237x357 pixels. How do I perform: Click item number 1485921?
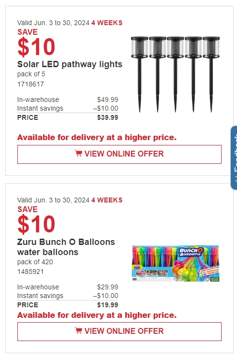(31, 271)
